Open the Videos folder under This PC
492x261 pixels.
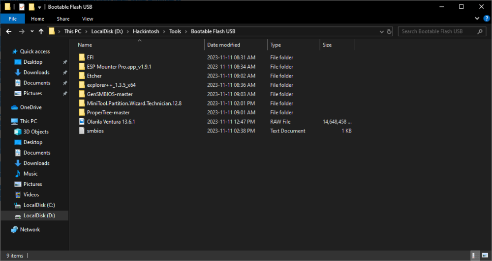[x=31, y=195]
